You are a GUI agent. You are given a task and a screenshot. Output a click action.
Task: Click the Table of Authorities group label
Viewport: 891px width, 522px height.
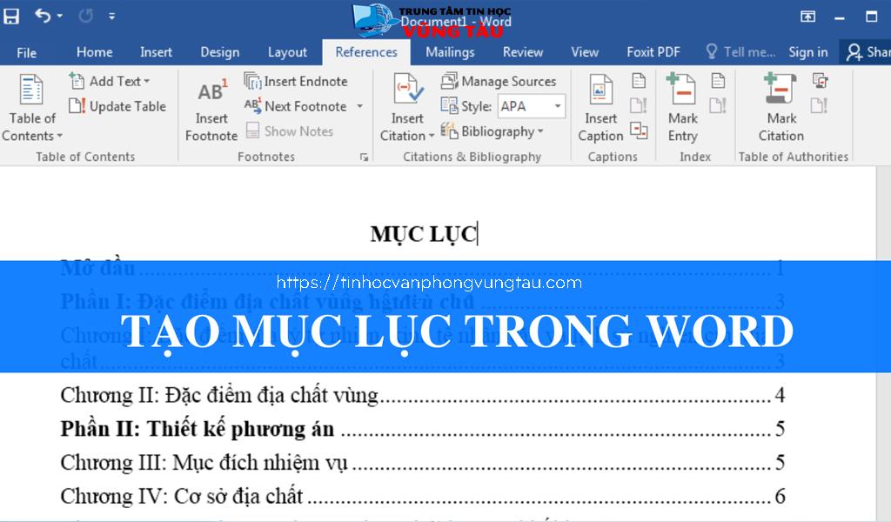(x=794, y=157)
